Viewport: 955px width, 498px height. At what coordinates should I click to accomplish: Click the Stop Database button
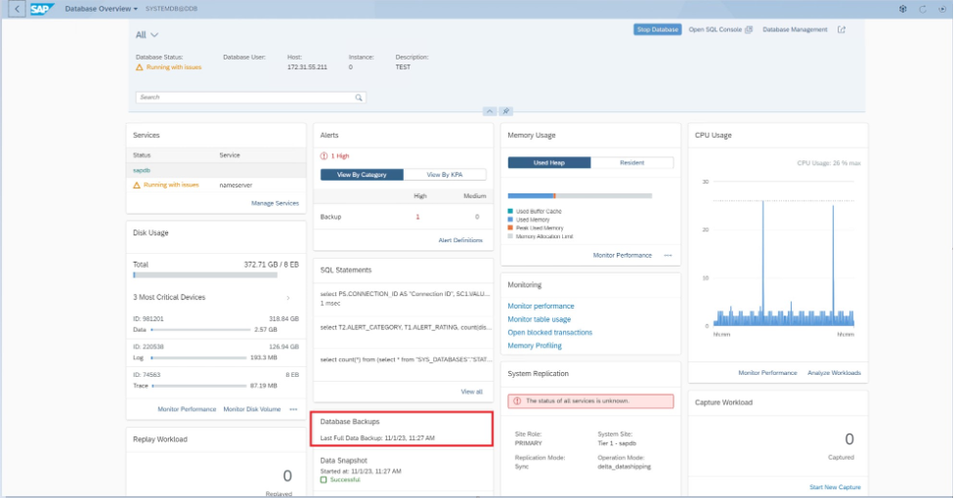pos(657,29)
